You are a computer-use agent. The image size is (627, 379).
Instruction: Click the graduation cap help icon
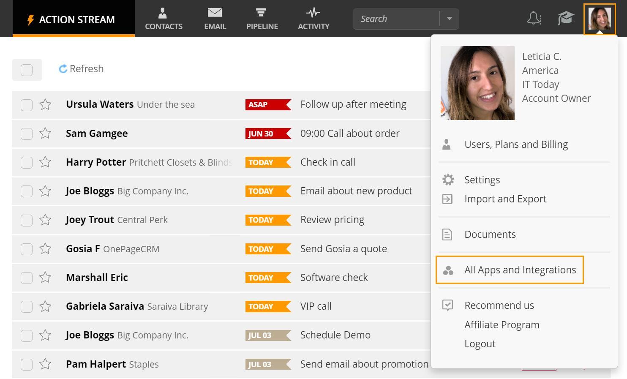565,19
